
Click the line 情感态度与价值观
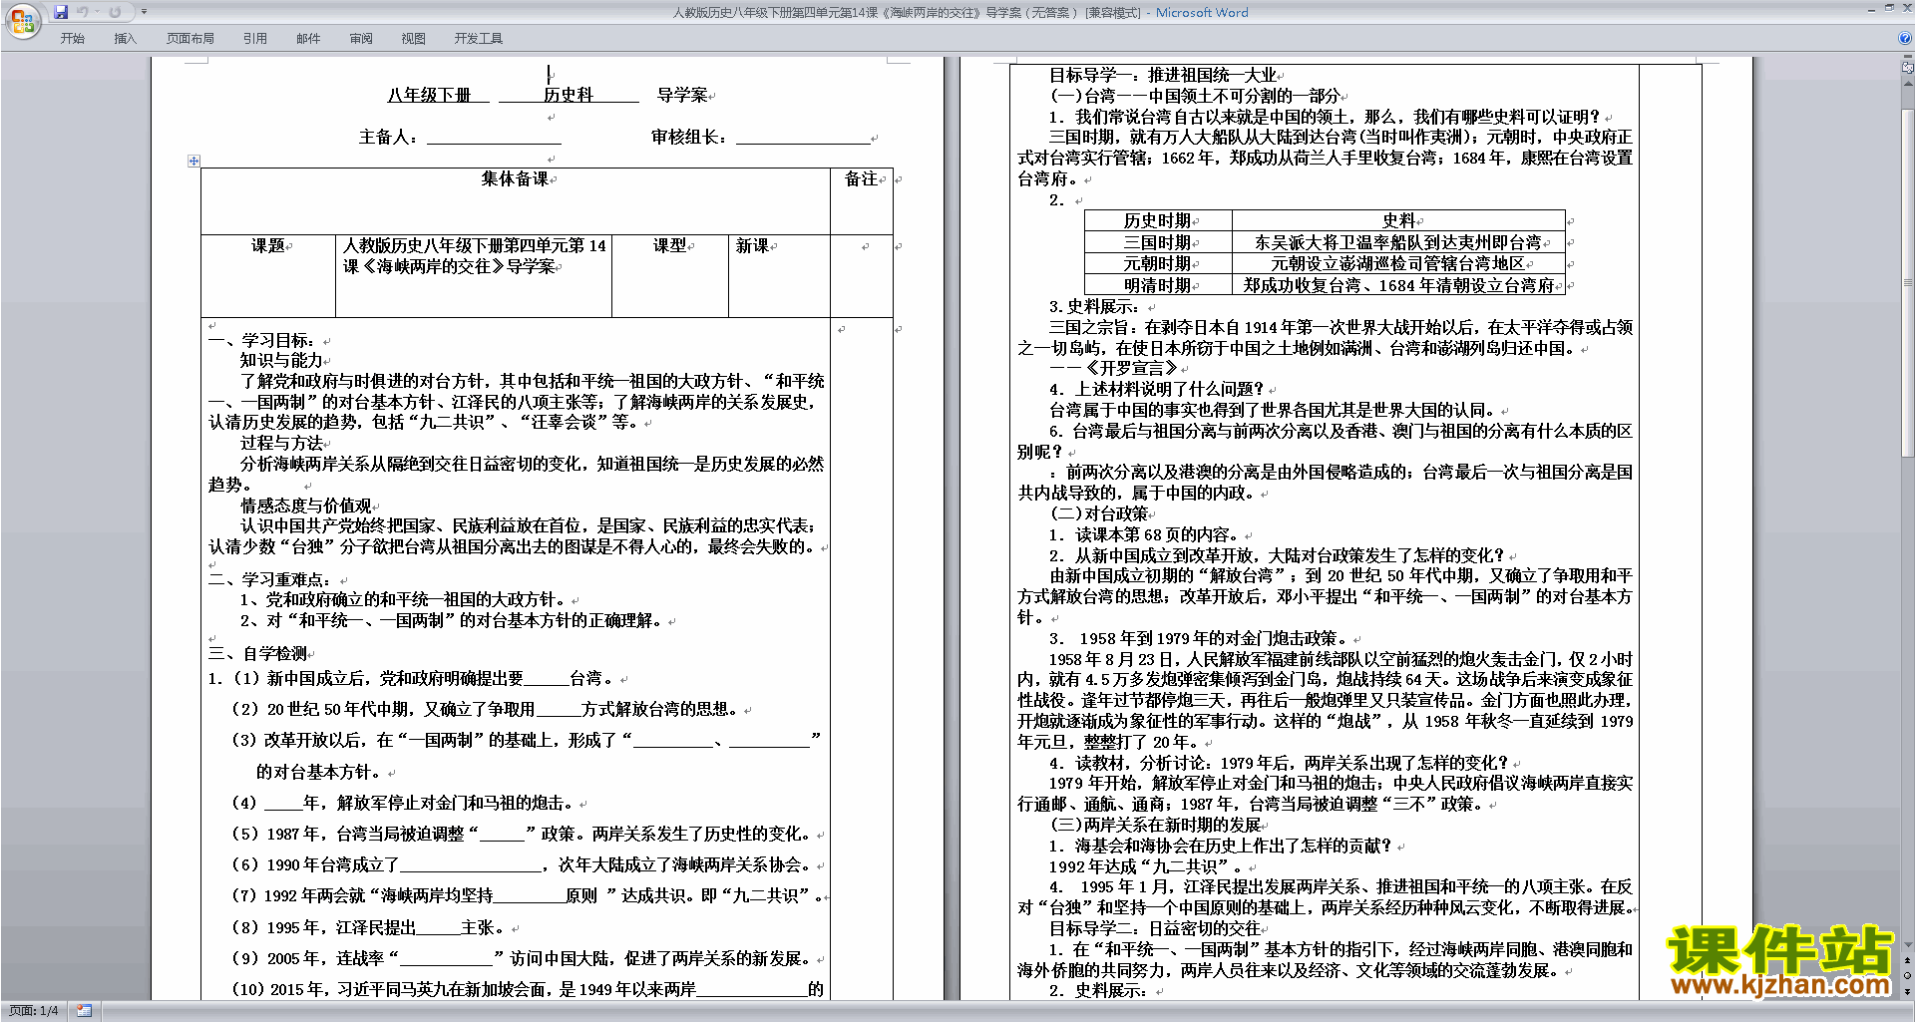pos(306,506)
